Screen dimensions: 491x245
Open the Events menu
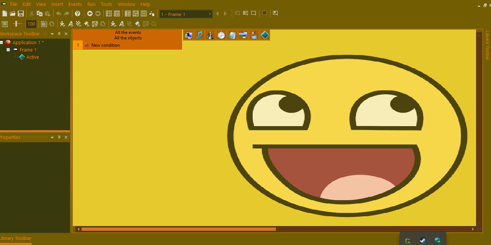coord(75,4)
